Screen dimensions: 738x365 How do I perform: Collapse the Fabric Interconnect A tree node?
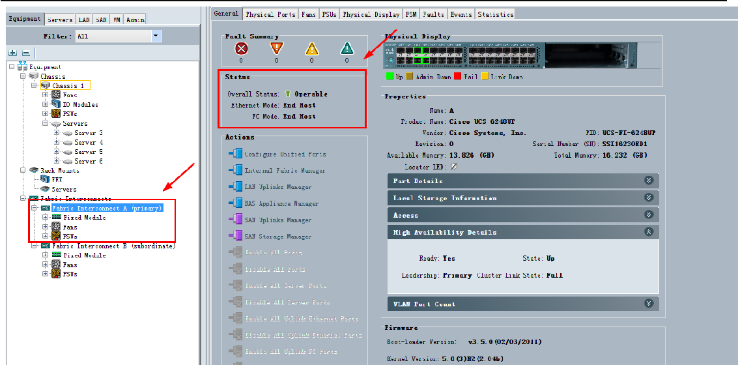34,208
